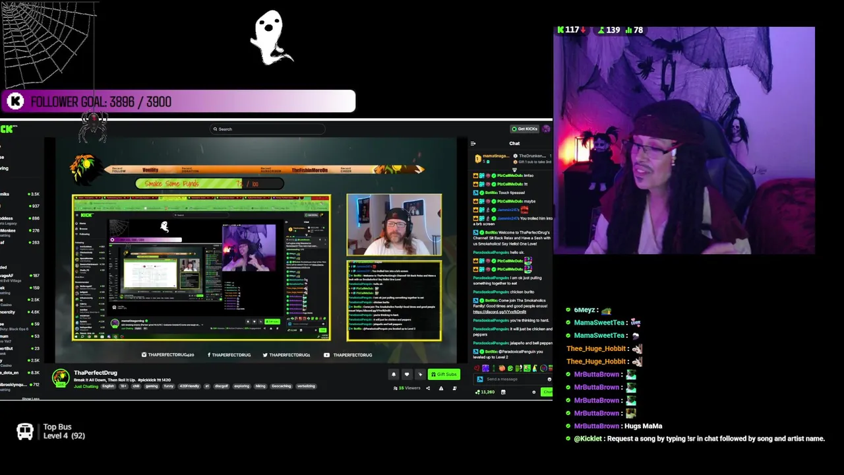
Task: Select the English tag
Action: click(x=108, y=386)
